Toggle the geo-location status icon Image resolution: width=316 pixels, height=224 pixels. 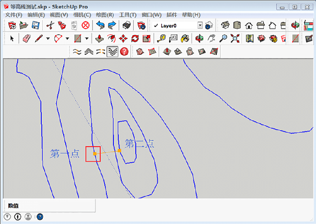8,217
